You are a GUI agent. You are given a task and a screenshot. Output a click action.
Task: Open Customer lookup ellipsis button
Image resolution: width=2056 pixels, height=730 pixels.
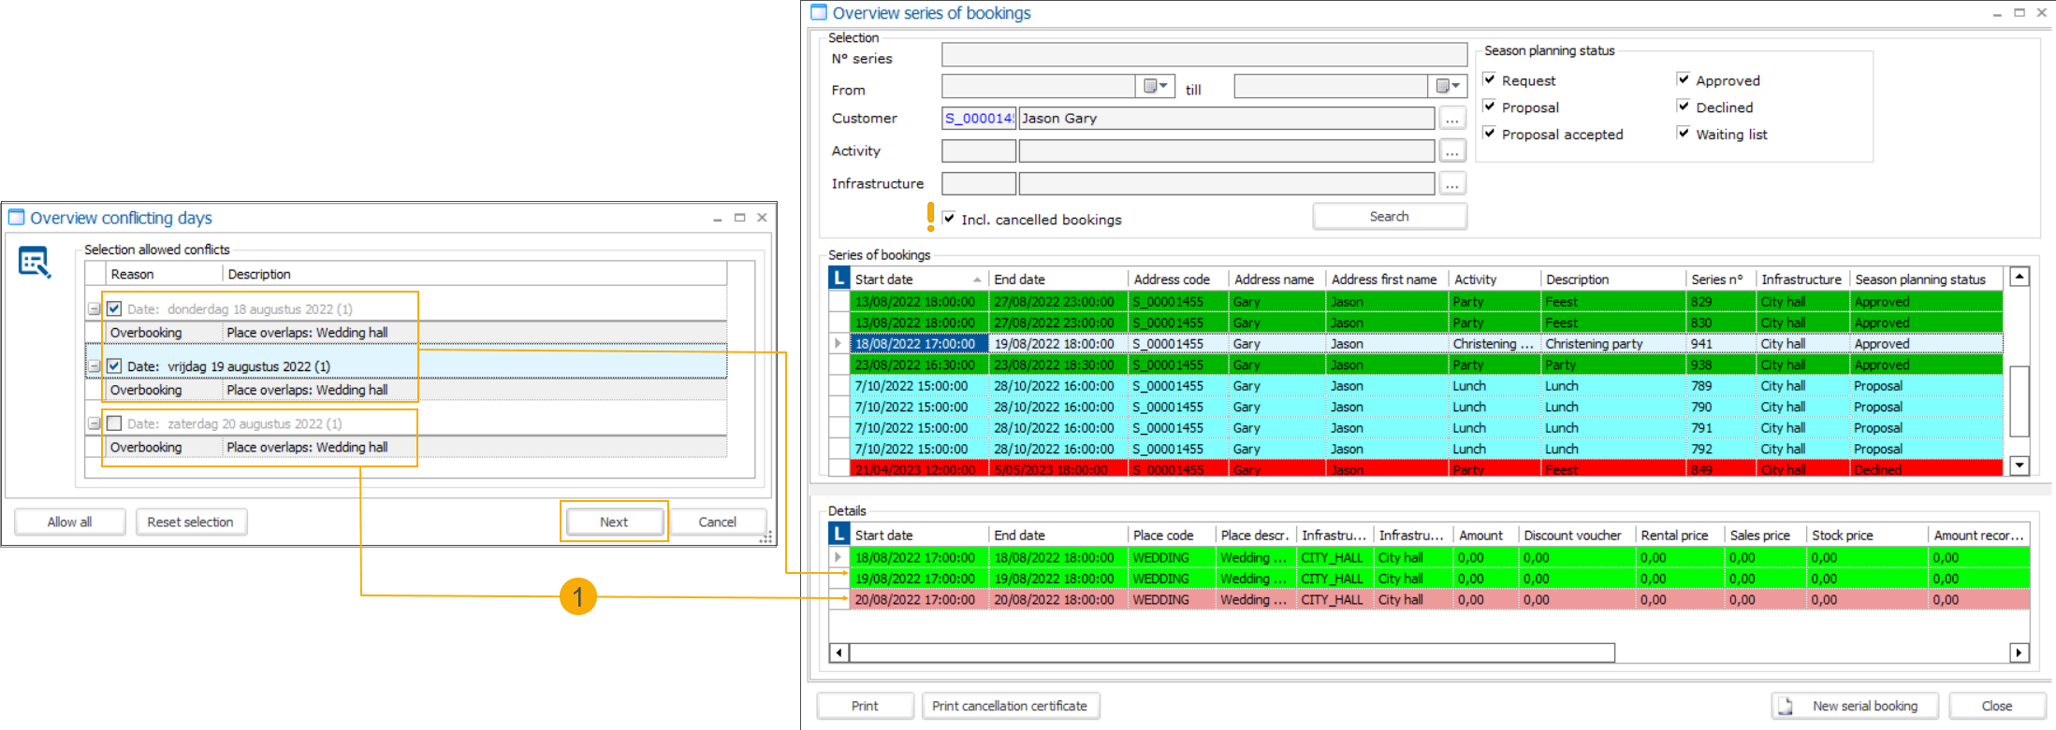tap(1451, 119)
